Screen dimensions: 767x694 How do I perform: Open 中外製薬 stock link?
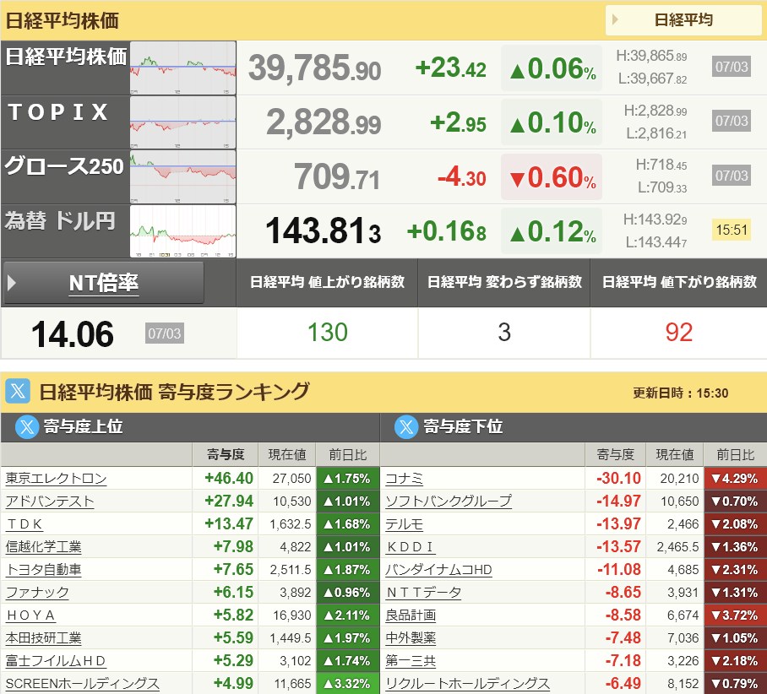click(411, 638)
